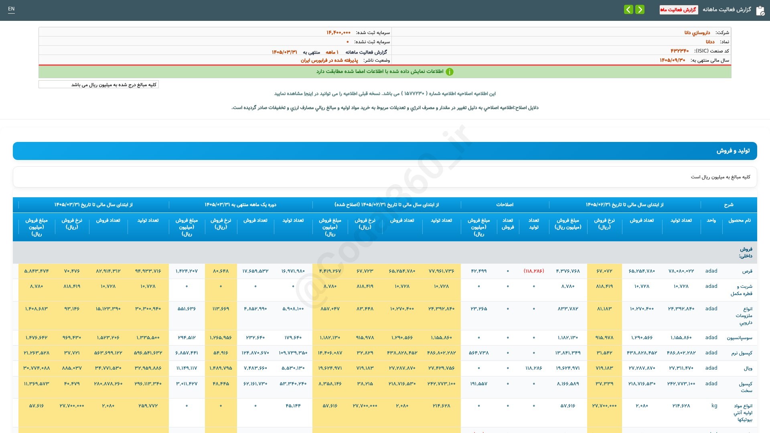
Task: Click fiscal year end date ۱۴۰۵/۰۹/۳۰
Action: (x=672, y=60)
